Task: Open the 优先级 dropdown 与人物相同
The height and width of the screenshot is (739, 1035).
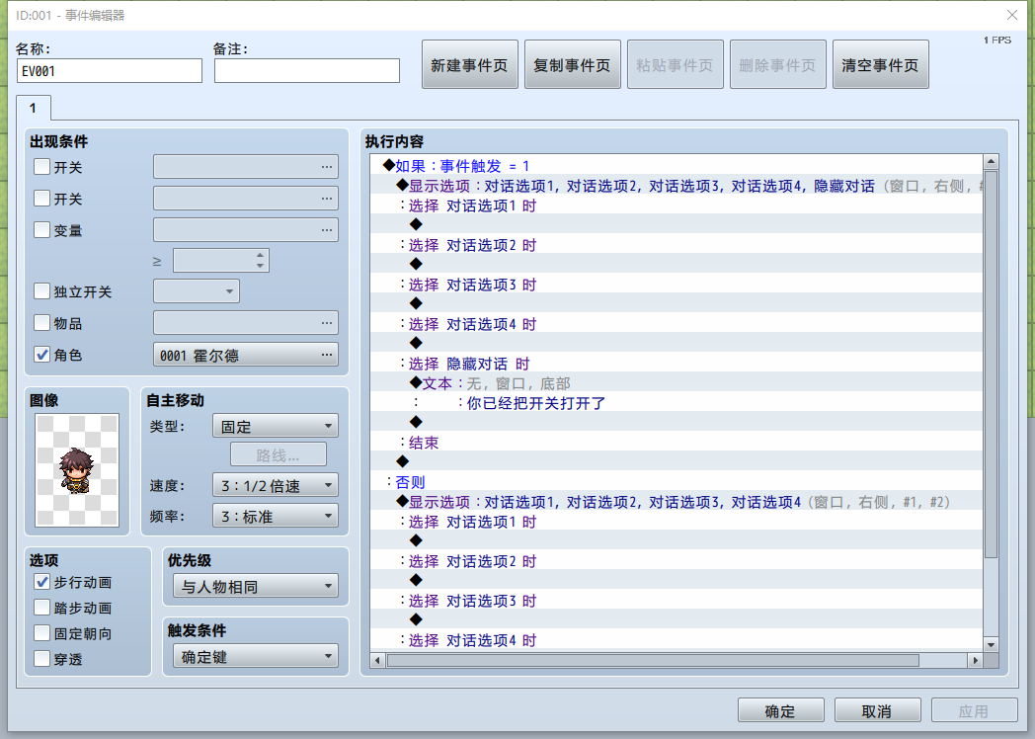Action: pos(256,586)
